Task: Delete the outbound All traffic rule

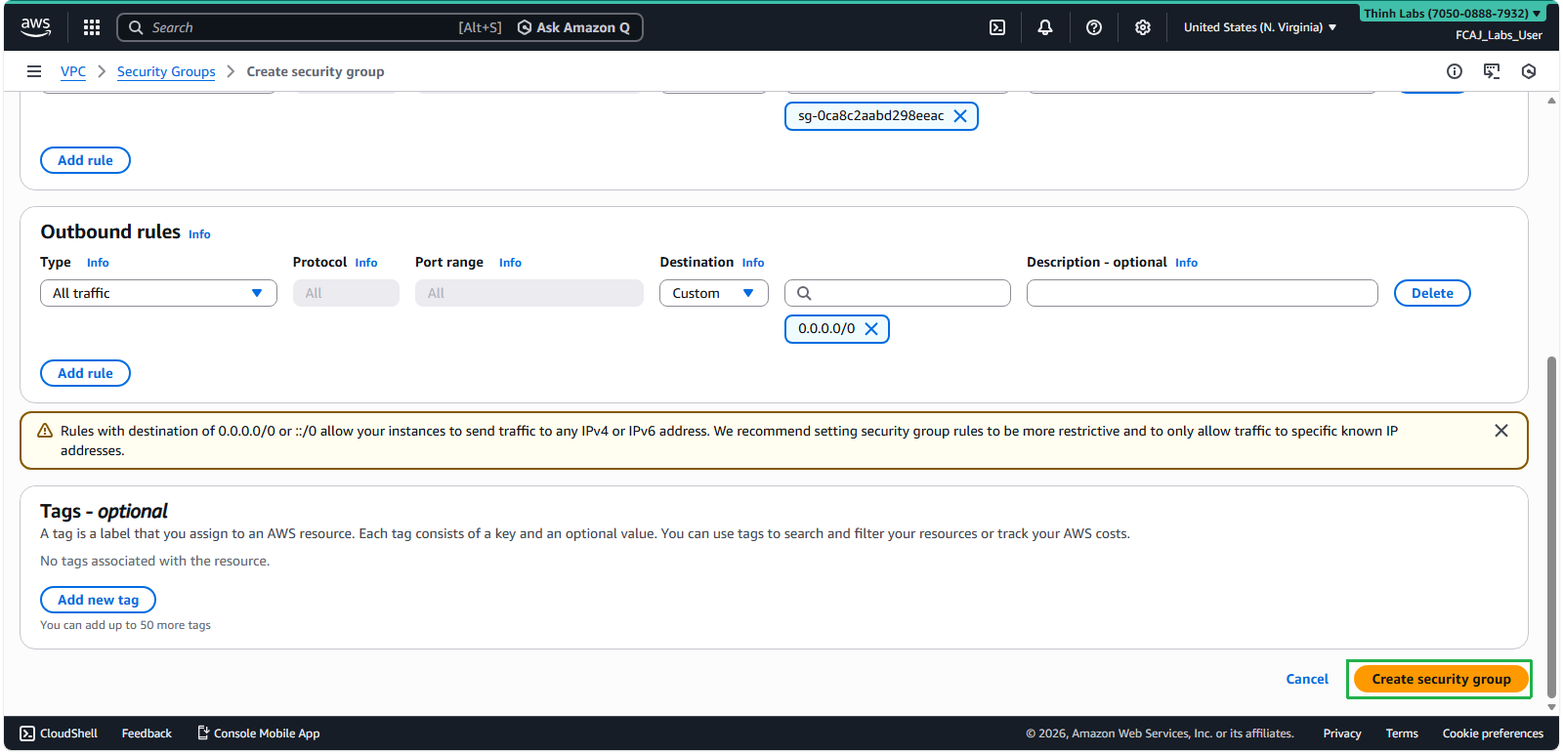Action: pyautogui.click(x=1432, y=293)
